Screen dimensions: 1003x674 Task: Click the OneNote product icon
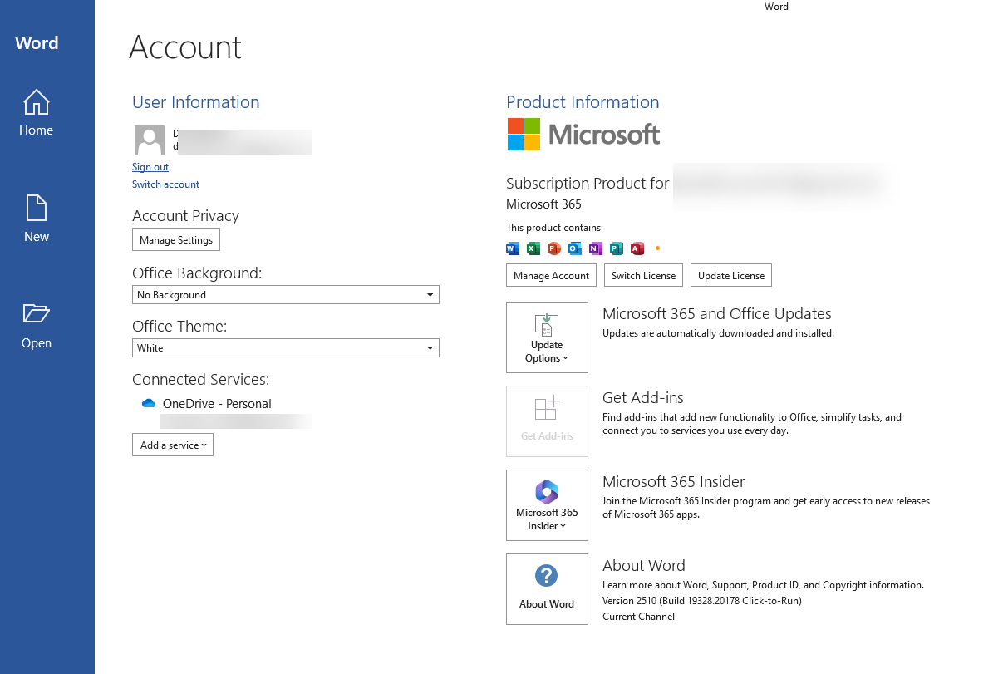[x=596, y=248]
